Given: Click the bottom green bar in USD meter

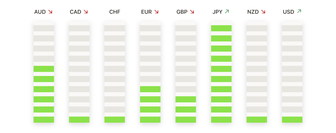Looking at the screenshot, I should click(292, 120).
